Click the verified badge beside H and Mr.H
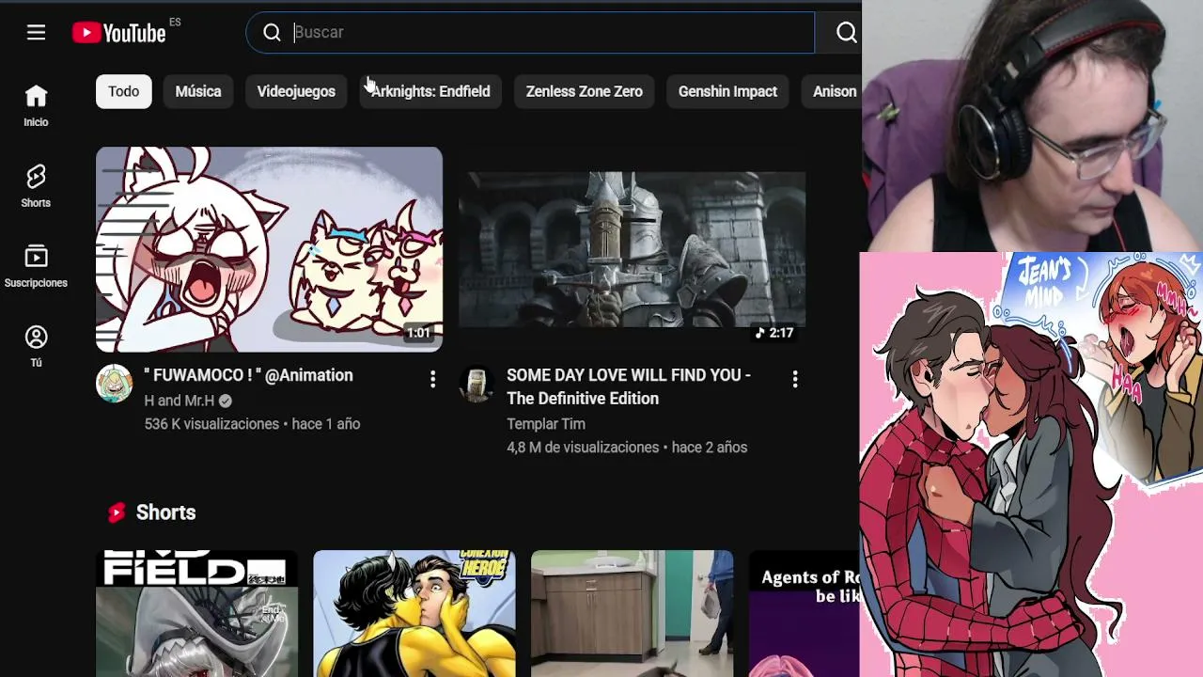This screenshot has height=677, width=1203. point(226,401)
